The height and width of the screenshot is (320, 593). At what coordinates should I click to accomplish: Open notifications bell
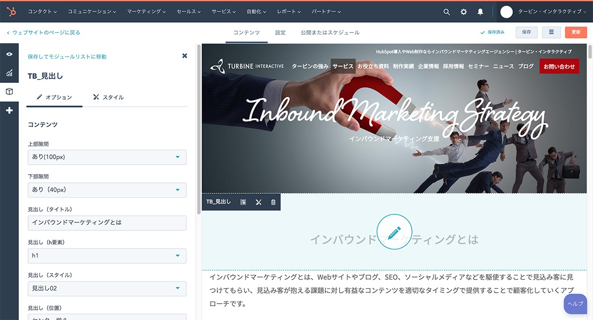tap(480, 12)
